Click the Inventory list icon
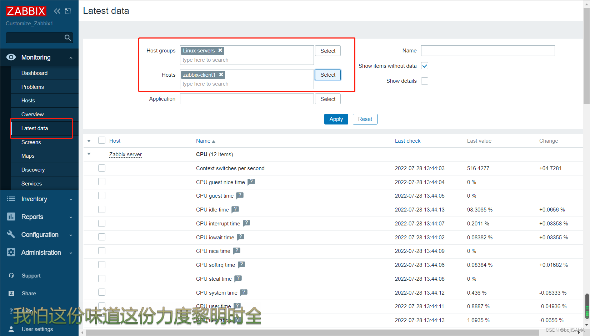Screen dimensions: 590x336 pos(11,199)
